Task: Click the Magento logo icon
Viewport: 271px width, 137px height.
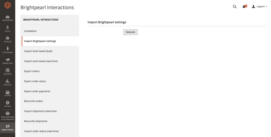Action: (8, 5)
